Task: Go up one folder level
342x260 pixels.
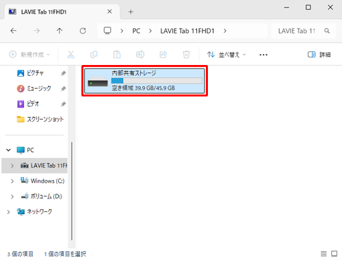Action: [x=60, y=31]
